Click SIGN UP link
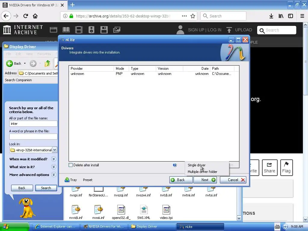308x231 pixels. point(196,30)
